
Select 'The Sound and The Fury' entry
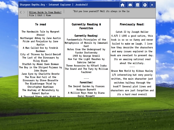pos(86,70)
